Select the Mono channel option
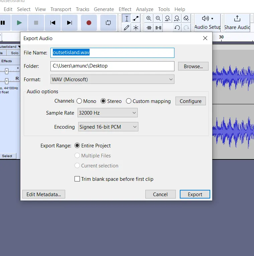 (79, 101)
